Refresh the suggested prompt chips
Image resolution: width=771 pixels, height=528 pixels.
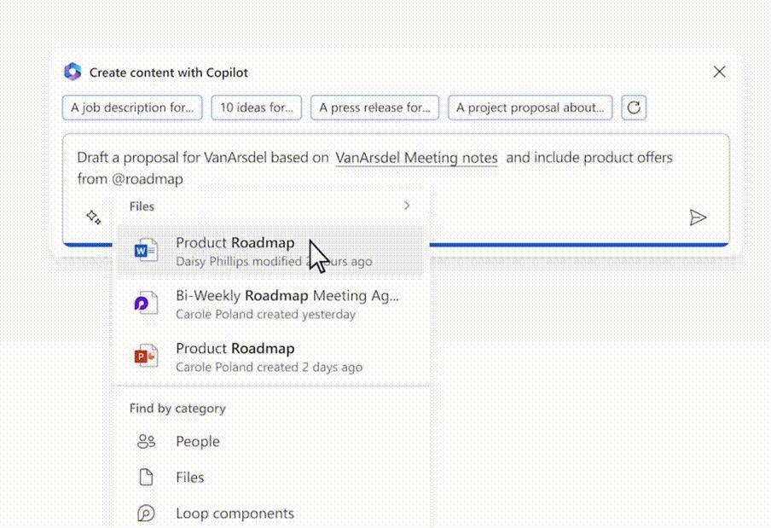(x=634, y=107)
